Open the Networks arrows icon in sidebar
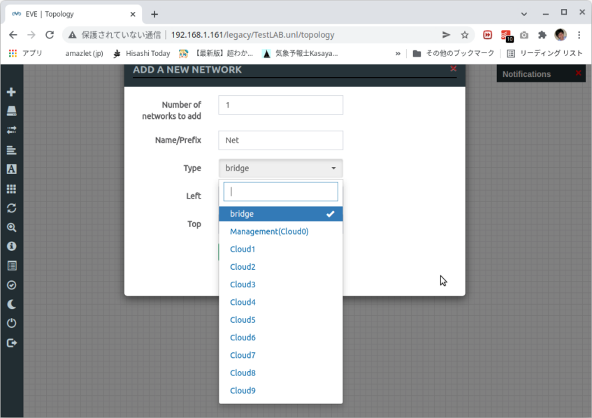Image resolution: width=592 pixels, height=418 pixels. click(x=11, y=130)
